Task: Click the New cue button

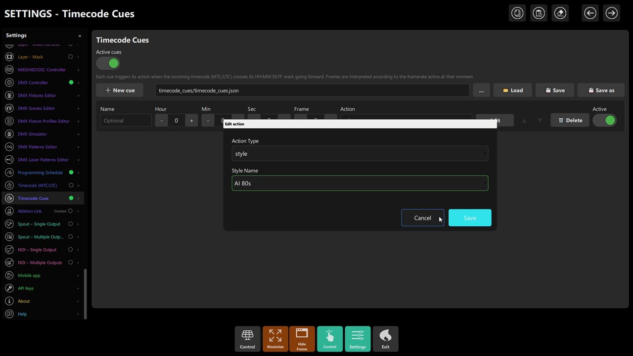Action: pos(120,90)
